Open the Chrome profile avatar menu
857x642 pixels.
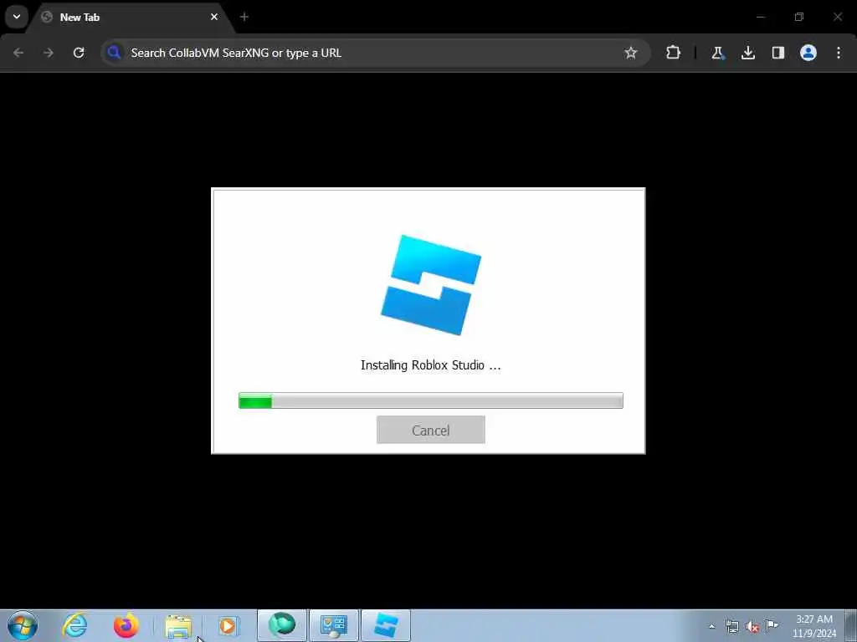(808, 53)
